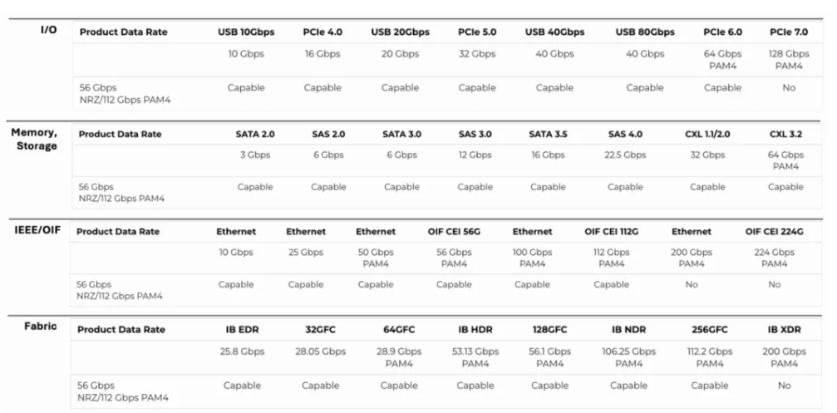Click the 'No' cell under IB XDR

pyautogui.click(x=784, y=386)
